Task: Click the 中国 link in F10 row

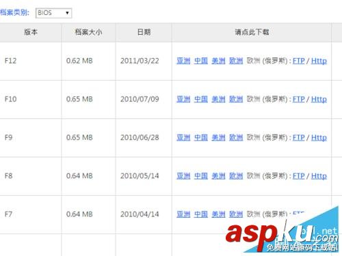Action: point(201,99)
